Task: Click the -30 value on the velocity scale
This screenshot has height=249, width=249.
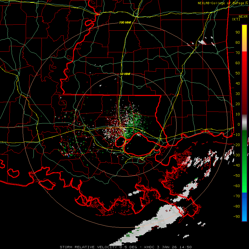Action: (x=237, y=155)
